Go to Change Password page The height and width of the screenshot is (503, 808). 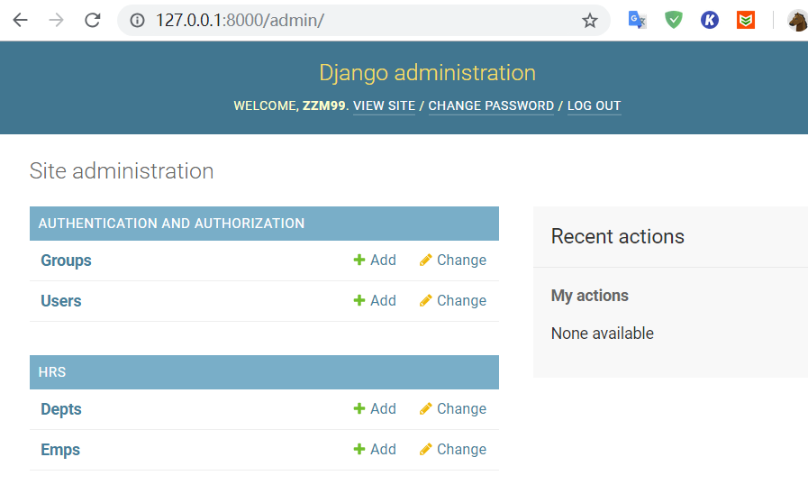[491, 105]
